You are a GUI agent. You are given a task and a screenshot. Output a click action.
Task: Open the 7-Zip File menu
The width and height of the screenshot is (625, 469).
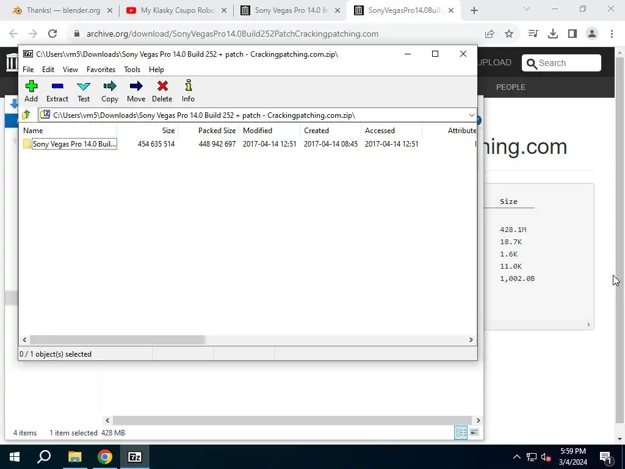point(28,70)
